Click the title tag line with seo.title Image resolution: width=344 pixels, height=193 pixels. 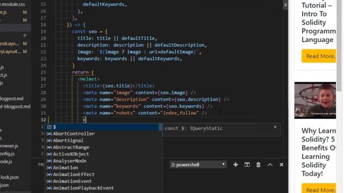pos(119,86)
